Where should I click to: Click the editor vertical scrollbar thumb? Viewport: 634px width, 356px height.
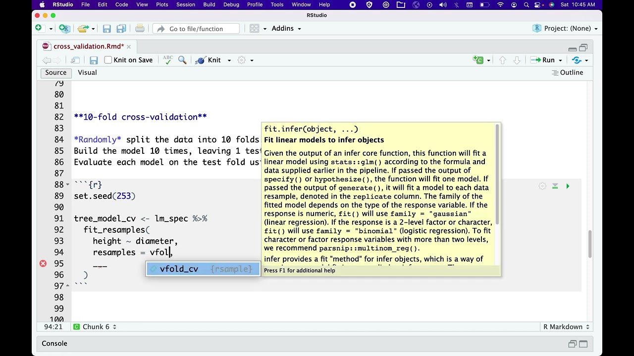coord(589,244)
